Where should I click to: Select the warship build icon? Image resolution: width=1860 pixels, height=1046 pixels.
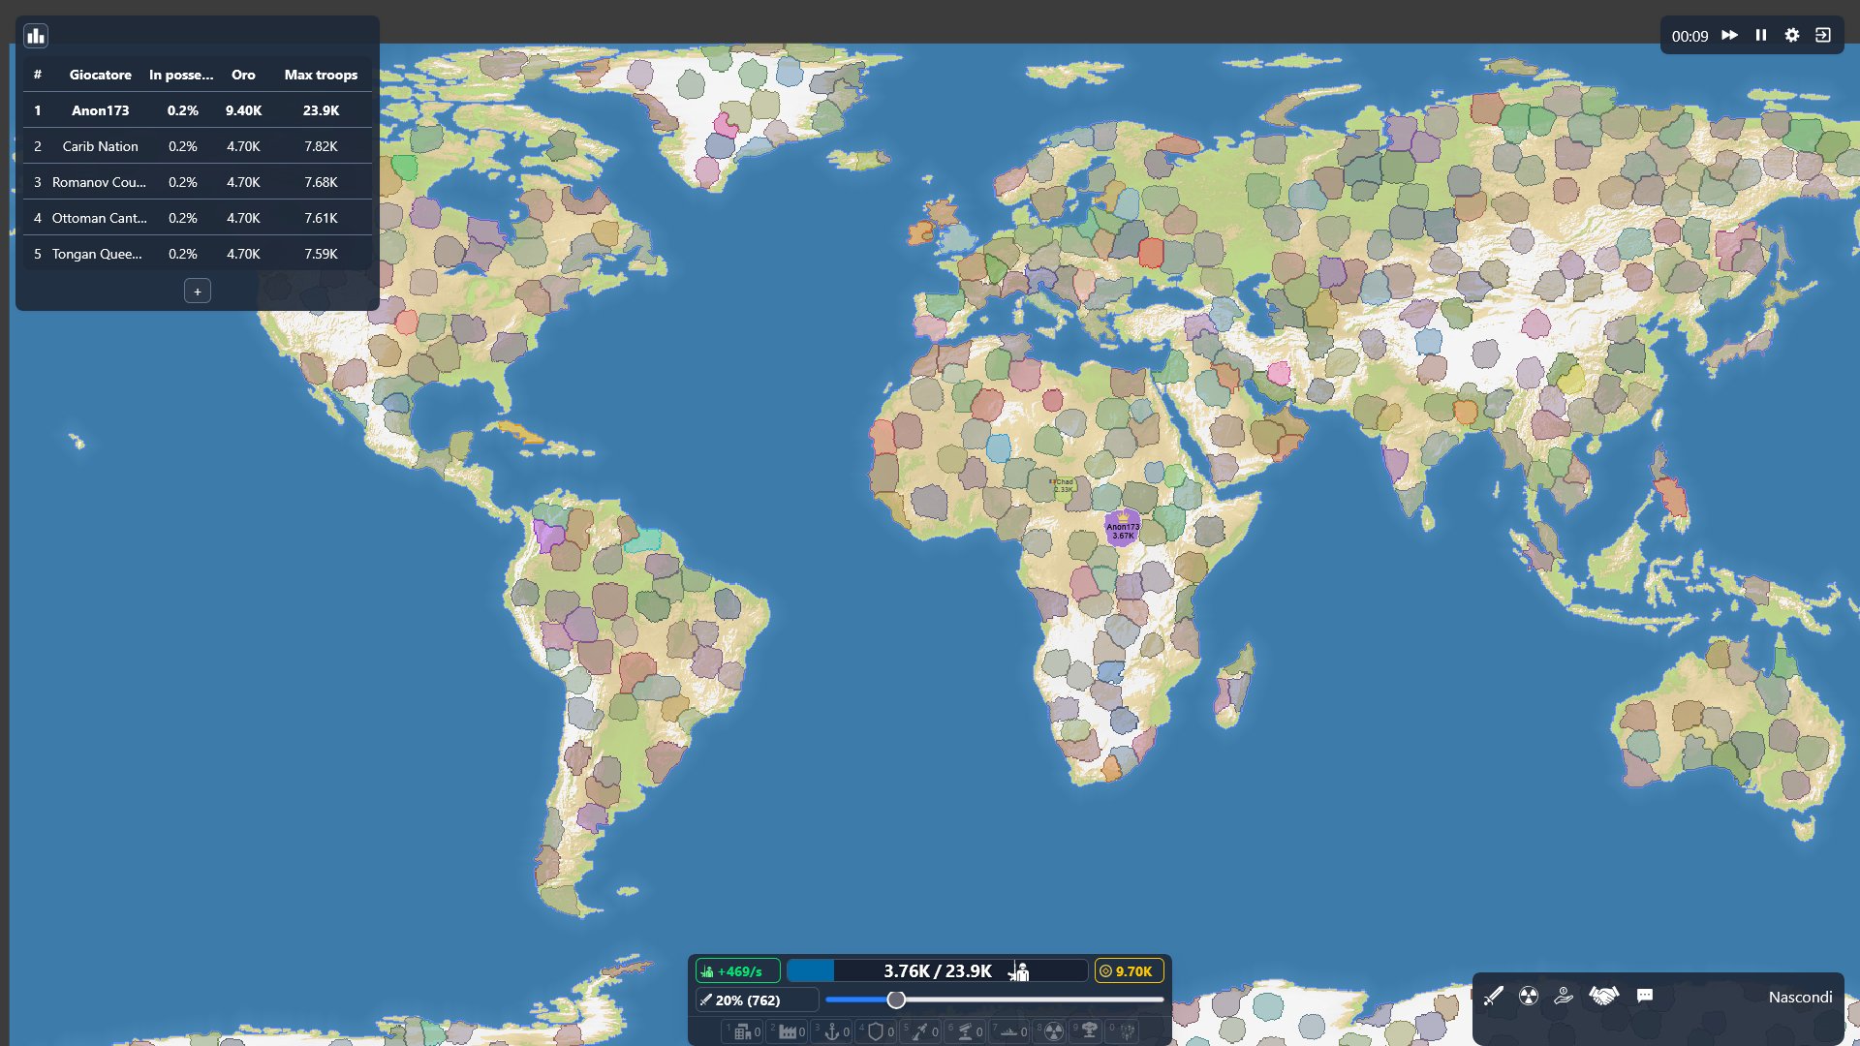coord(1008,1031)
